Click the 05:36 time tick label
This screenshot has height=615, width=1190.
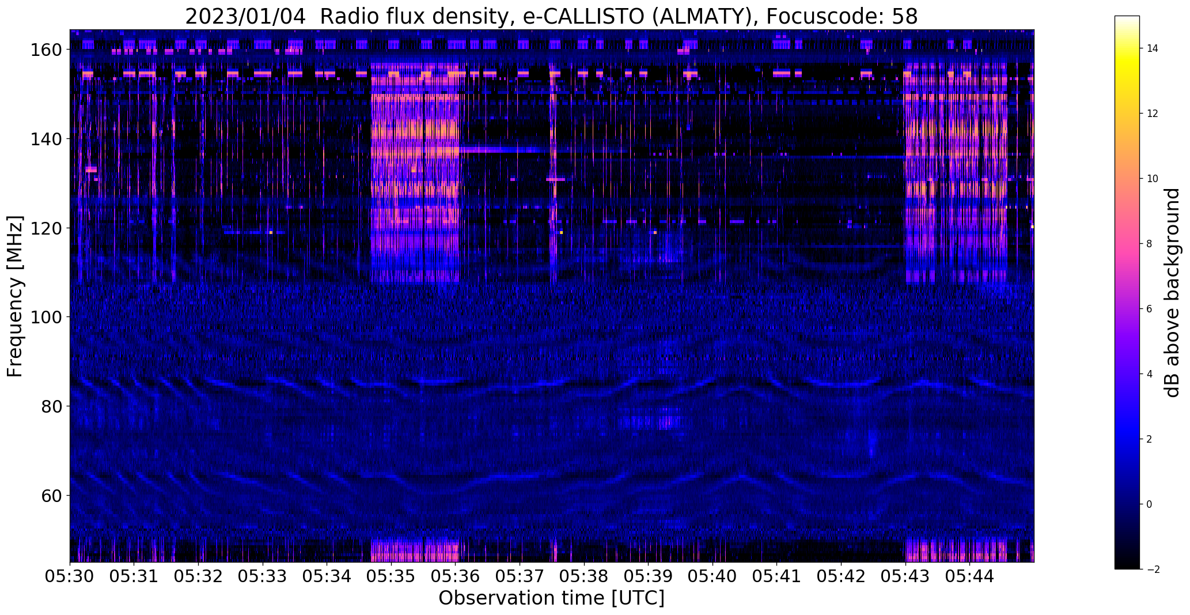pyautogui.click(x=456, y=576)
